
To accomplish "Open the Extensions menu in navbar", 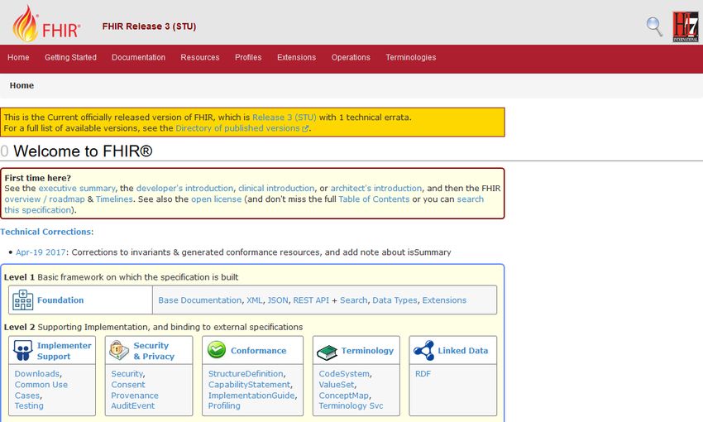I will click(296, 57).
